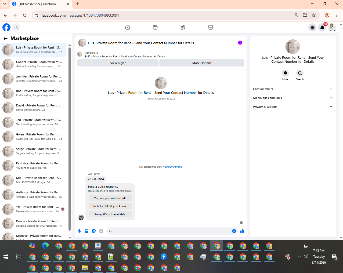Open File Explorer from taskbar
Screen dimensions: 343x273
coord(85,268)
